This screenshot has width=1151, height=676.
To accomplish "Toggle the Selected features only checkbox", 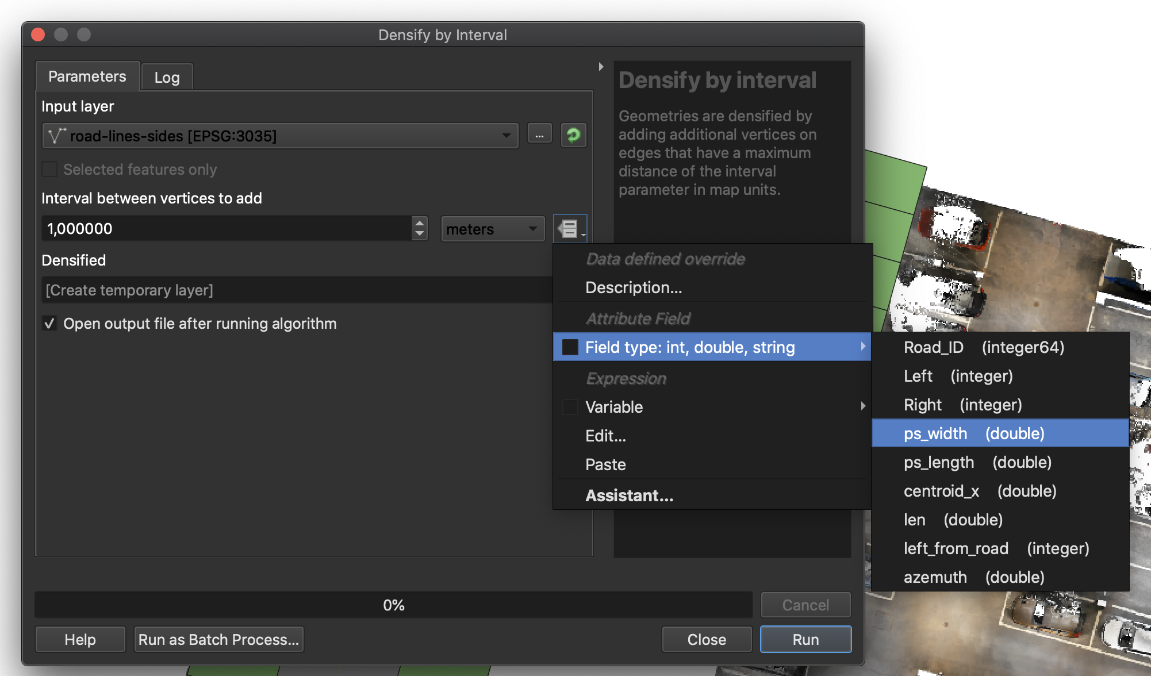I will (x=49, y=168).
